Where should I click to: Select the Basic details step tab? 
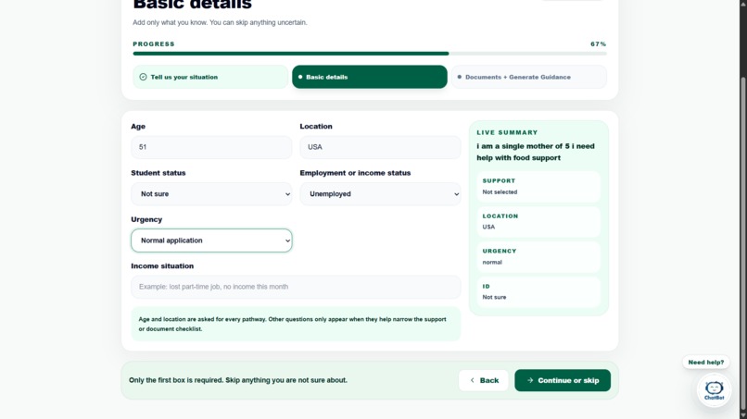(x=370, y=77)
